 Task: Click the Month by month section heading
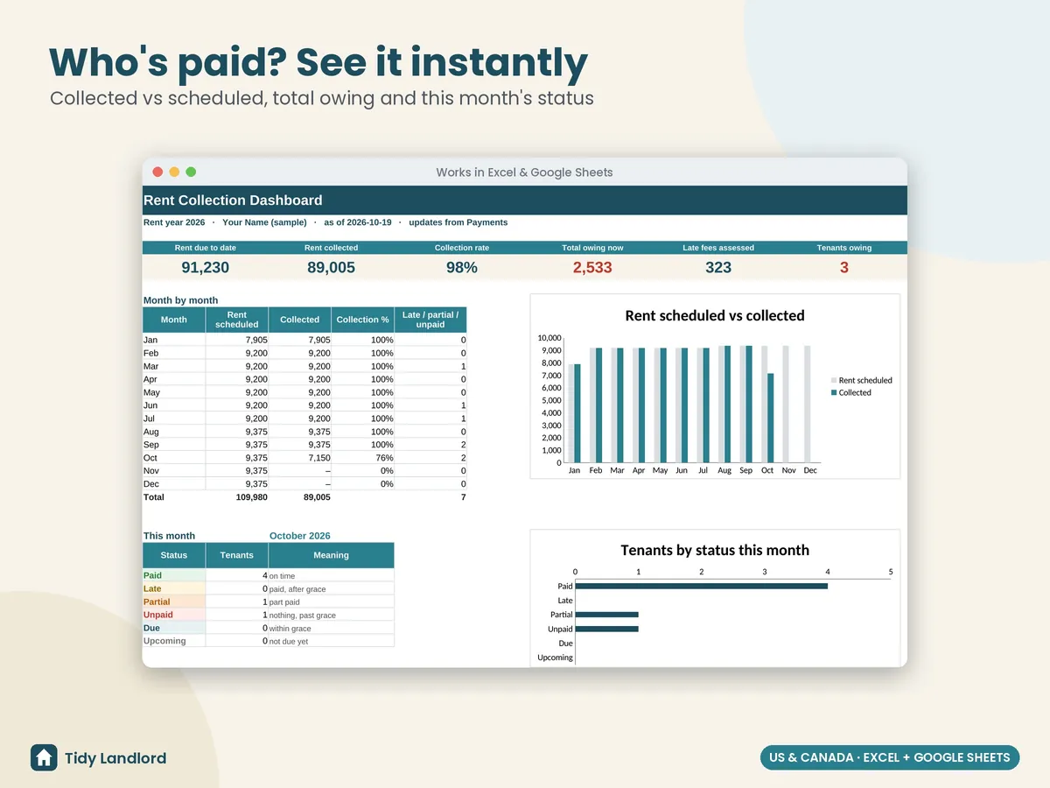180,300
